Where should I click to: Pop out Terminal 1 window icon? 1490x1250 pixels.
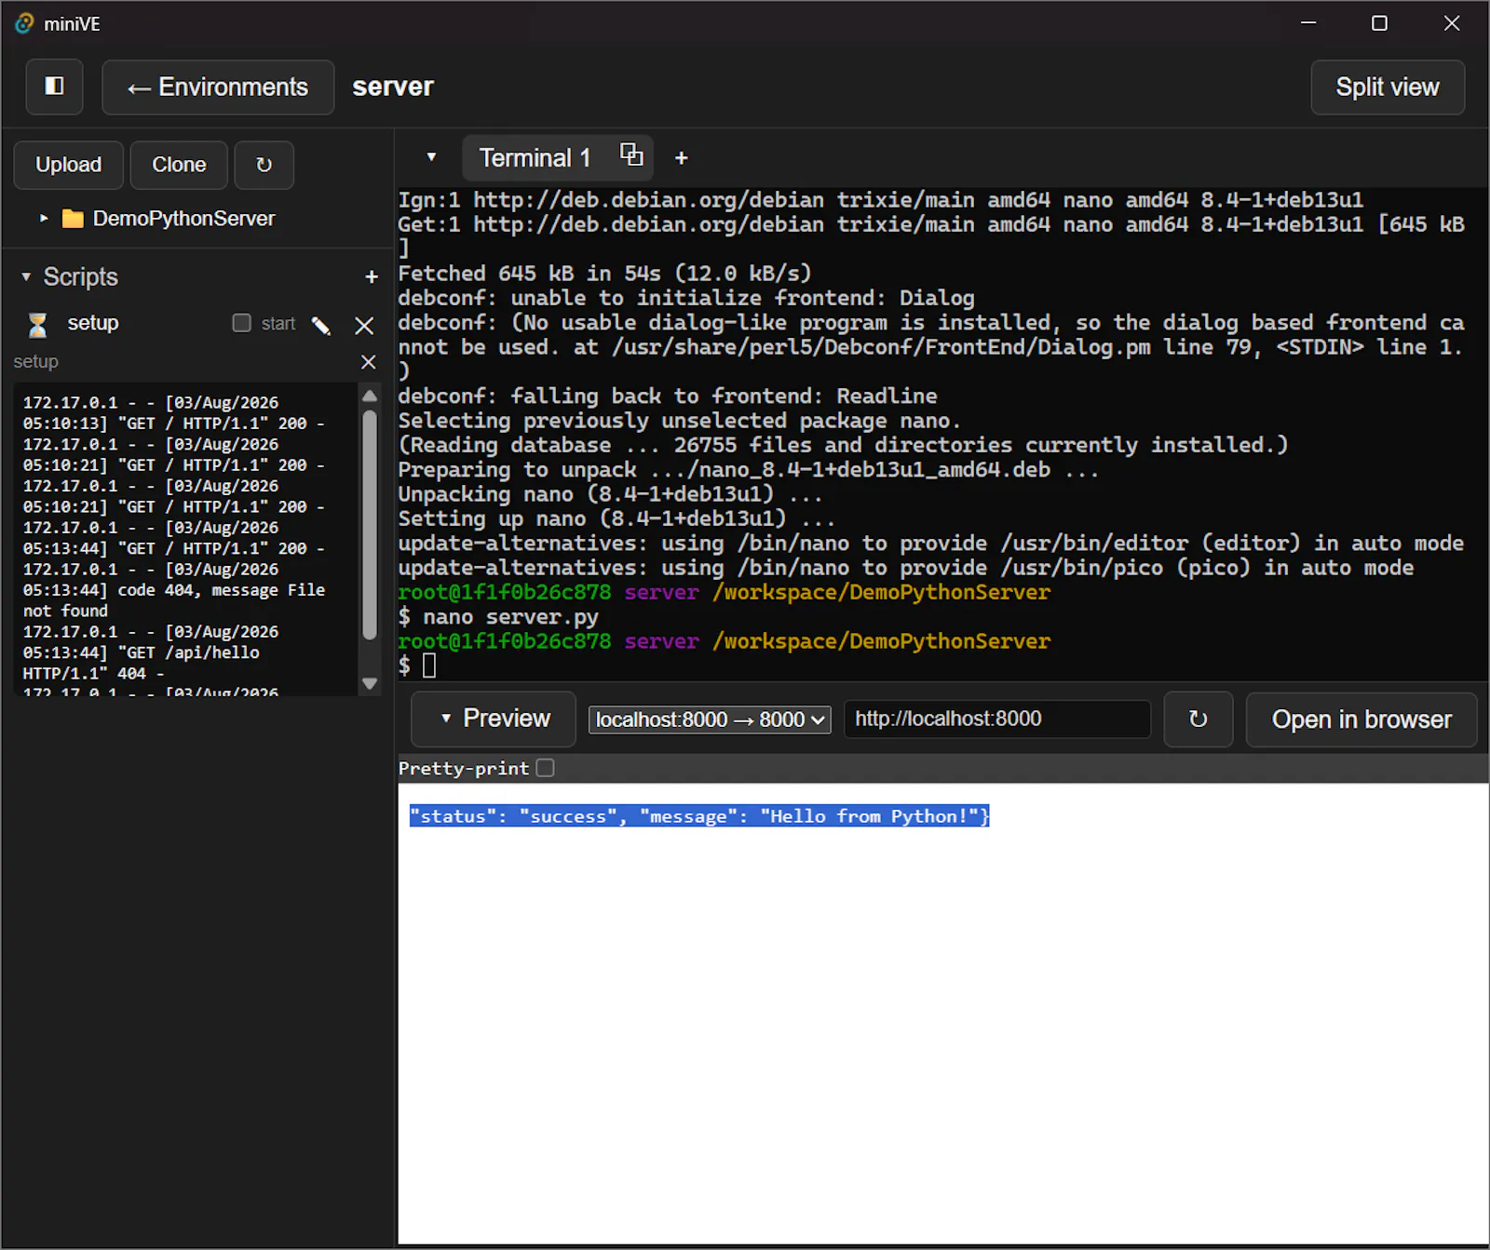pyautogui.click(x=631, y=155)
